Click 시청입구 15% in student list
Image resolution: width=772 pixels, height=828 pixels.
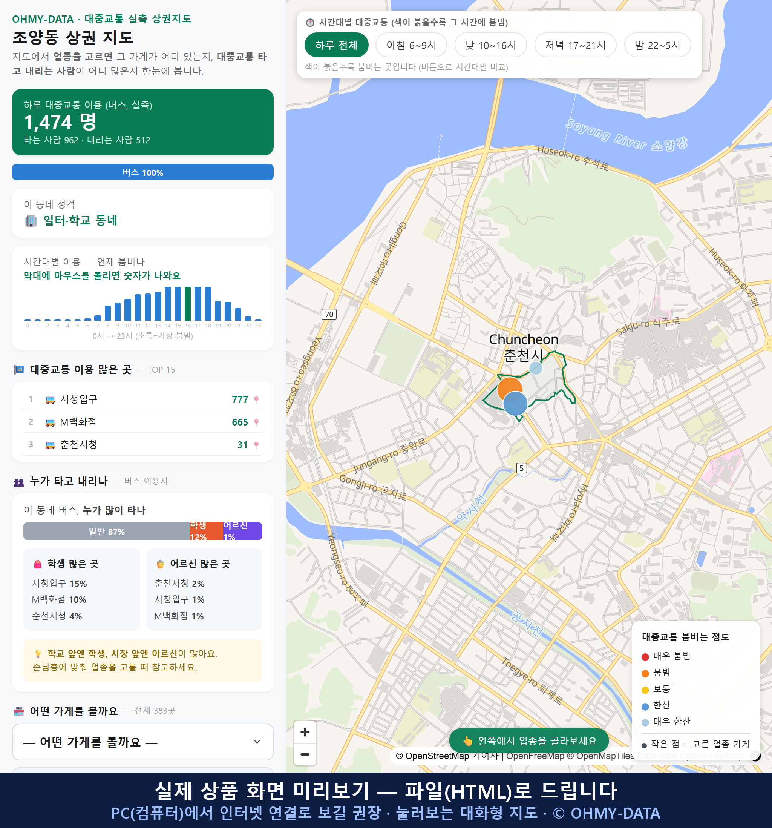pyautogui.click(x=60, y=584)
